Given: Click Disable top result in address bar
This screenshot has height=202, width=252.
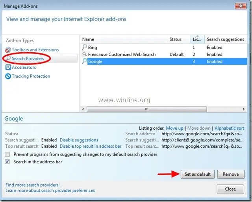Looking at the screenshot, I should point(91,146).
